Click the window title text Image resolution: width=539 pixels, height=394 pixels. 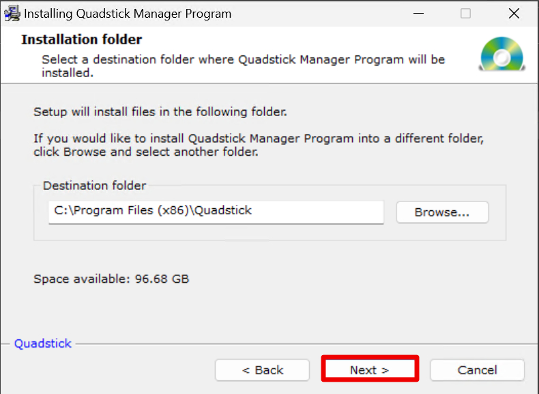(x=128, y=14)
